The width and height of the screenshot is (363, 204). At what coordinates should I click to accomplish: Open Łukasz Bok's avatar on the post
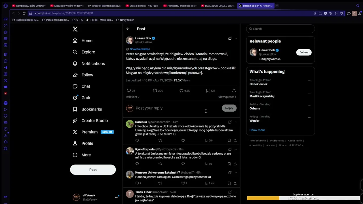click(x=130, y=40)
